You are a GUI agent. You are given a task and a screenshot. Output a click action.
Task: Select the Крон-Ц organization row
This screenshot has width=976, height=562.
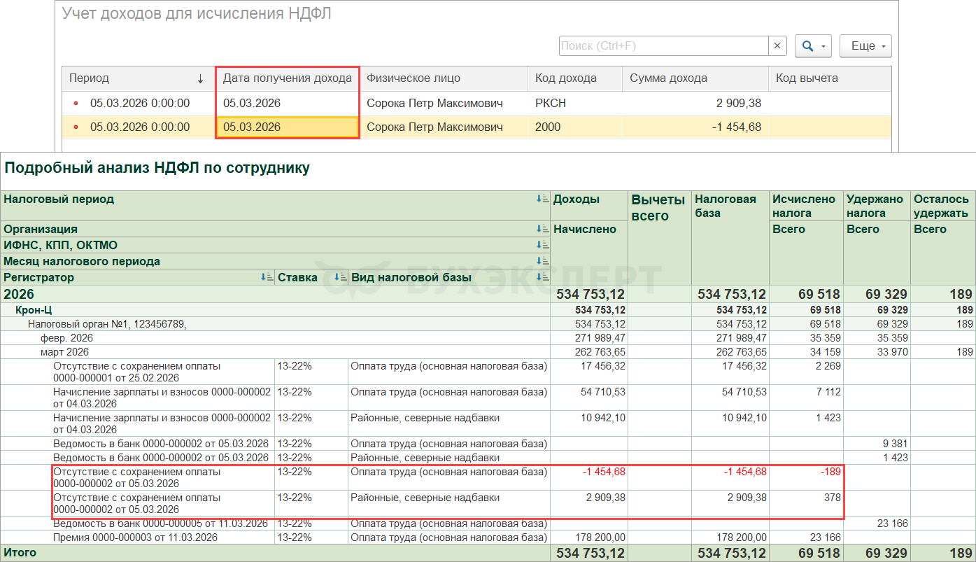[x=36, y=309]
